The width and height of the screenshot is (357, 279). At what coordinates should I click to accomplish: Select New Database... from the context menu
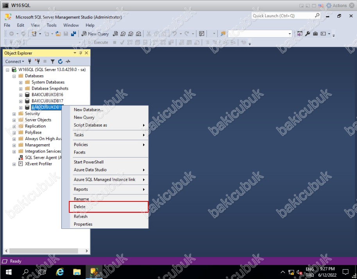tap(109, 110)
